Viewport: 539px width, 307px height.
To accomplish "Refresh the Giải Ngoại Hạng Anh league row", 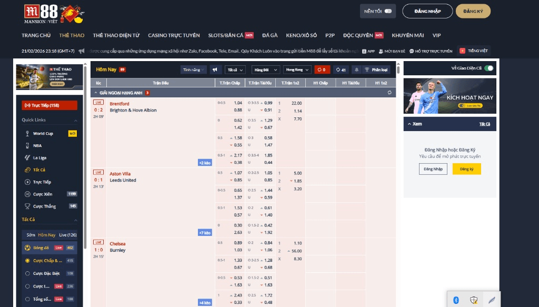I will [x=390, y=93].
